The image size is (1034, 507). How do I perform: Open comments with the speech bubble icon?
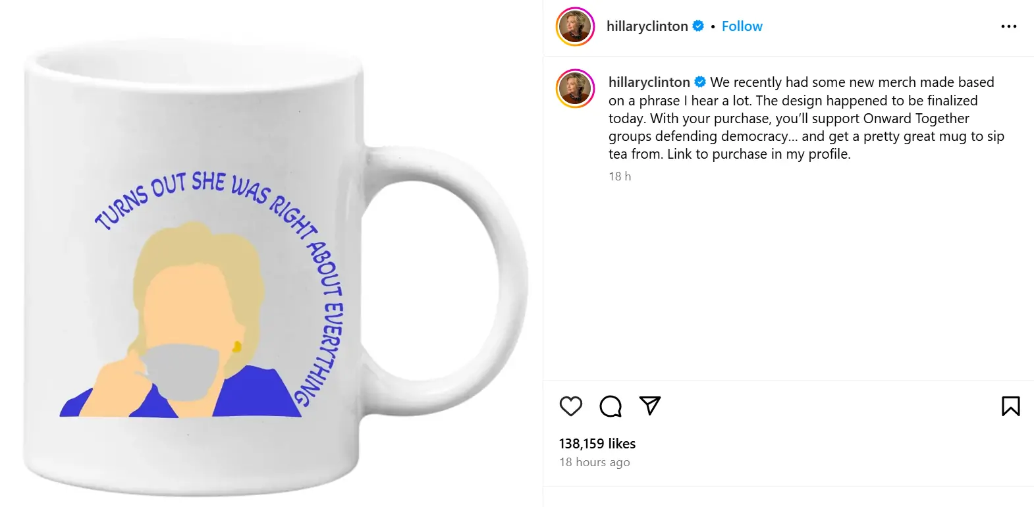(611, 406)
